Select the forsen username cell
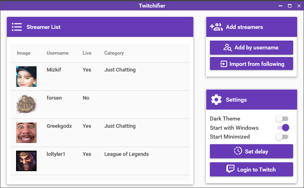 point(54,98)
